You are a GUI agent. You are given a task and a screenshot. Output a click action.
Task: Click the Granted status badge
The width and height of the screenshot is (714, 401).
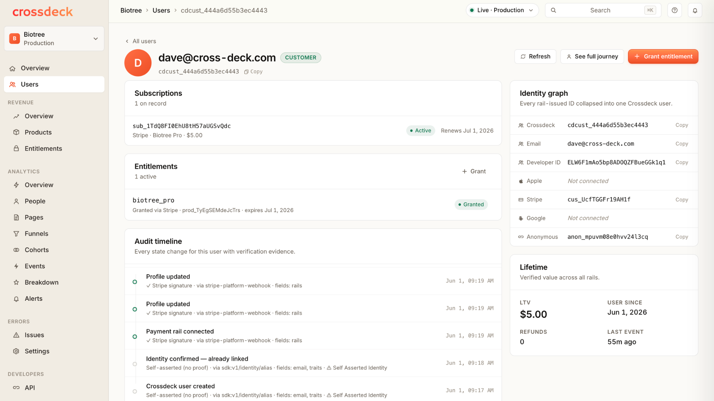[471, 205]
